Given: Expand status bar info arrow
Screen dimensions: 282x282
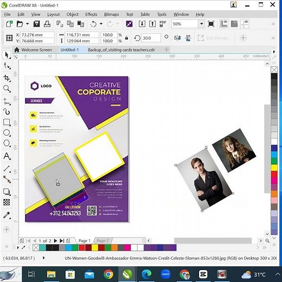Looking at the screenshot, I should pos(44,258).
